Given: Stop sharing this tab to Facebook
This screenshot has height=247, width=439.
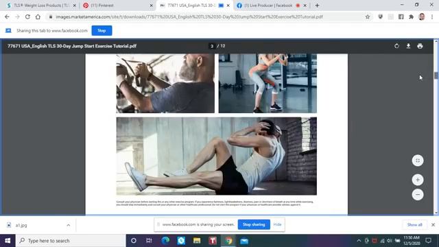Looking at the screenshot, I should (102, 30).
